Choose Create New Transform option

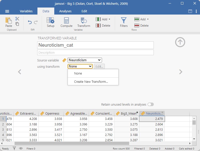tap(93, 82)
